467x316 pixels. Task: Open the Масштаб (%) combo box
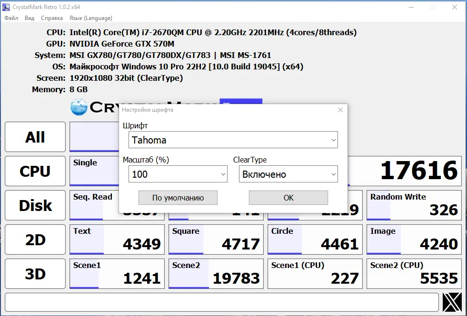point(178,174)
